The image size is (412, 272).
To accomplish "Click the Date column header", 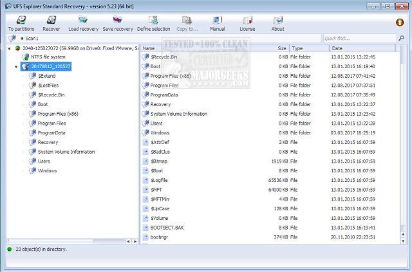I will coord(367,48).
